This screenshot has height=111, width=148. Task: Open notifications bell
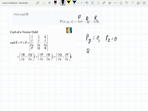(x=121, y=3)
